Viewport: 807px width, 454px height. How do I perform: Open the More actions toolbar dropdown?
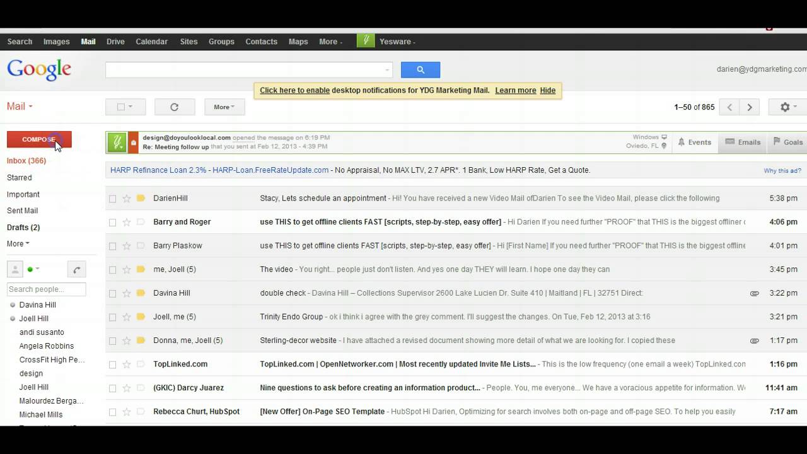(224, 107)
